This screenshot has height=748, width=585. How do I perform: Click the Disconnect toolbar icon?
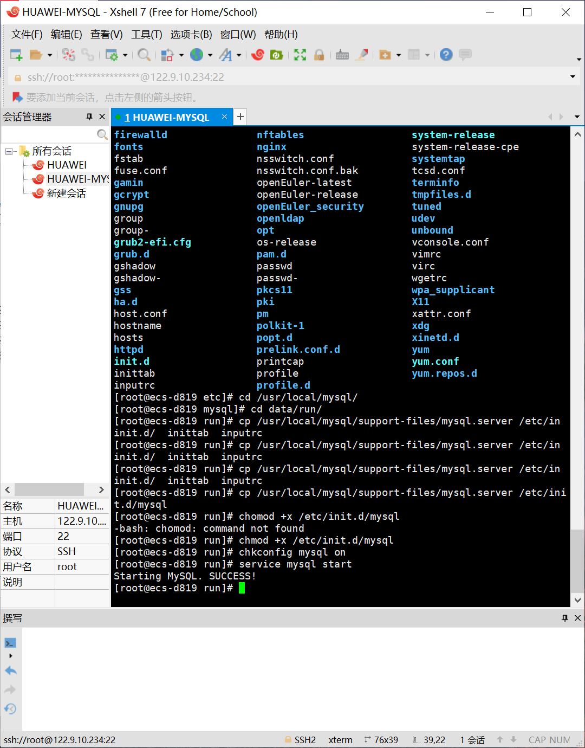(x=69, y=55)
